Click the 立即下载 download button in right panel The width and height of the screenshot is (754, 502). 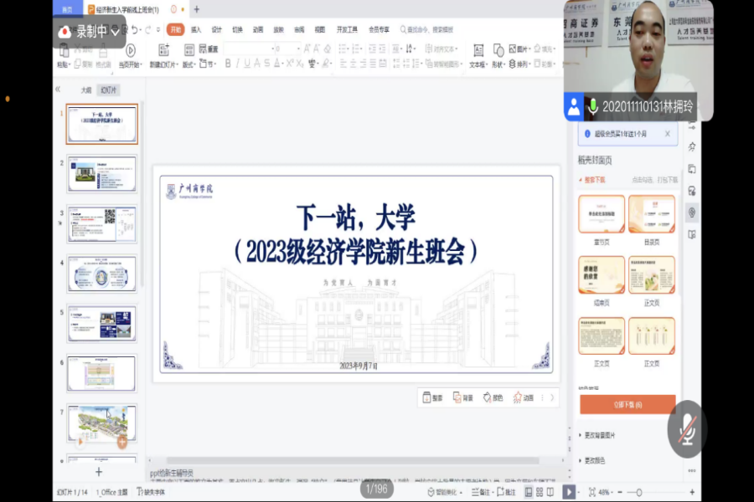[x=627, y=403]
